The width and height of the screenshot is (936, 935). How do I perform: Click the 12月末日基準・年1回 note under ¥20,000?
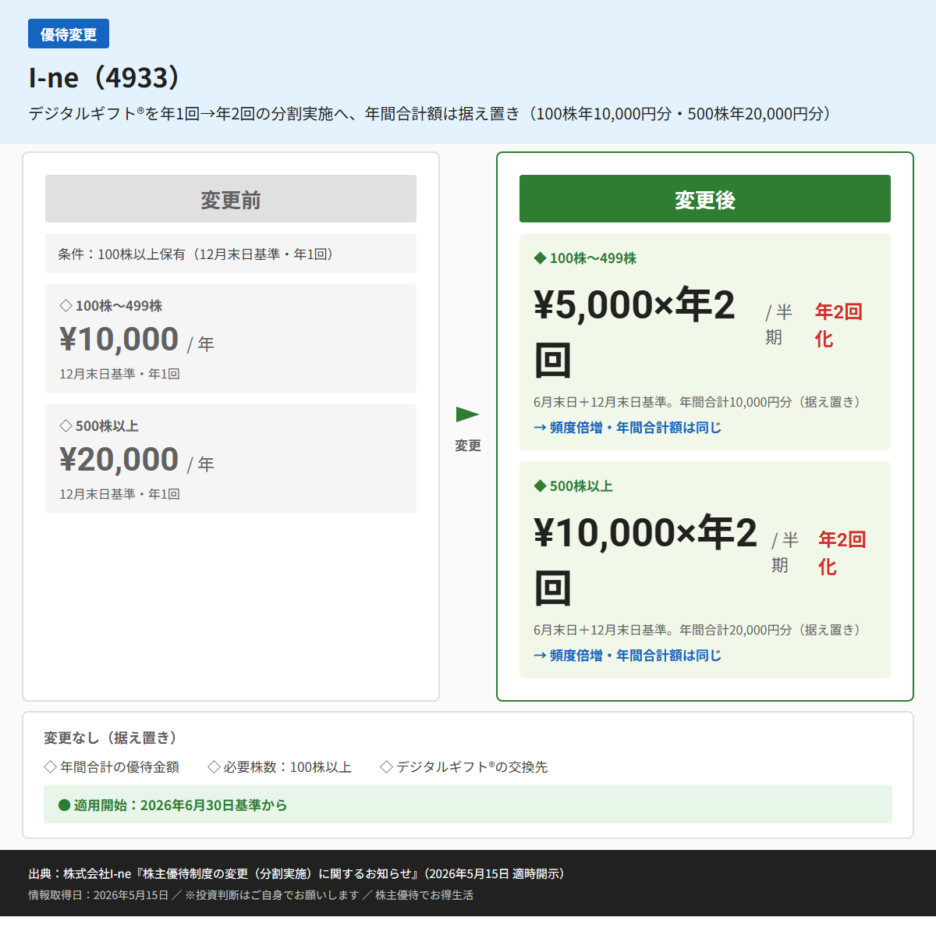coord(119,494)
